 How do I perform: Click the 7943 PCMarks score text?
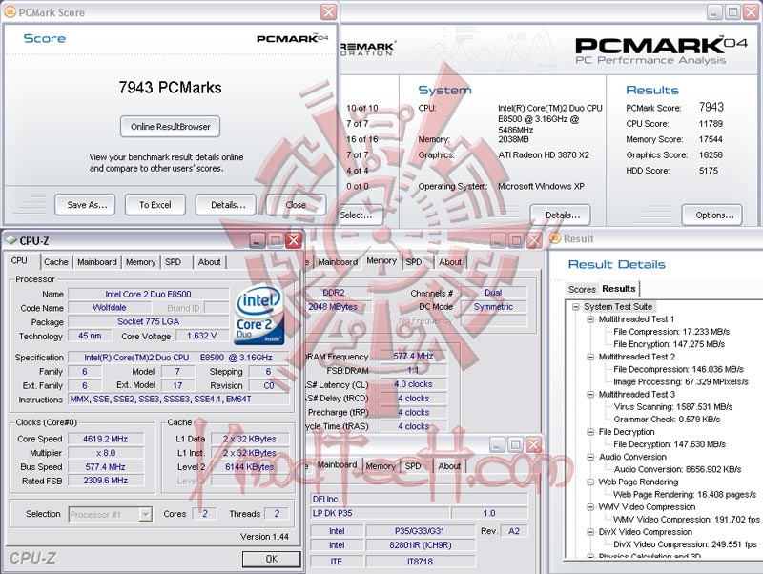point(170,88)
